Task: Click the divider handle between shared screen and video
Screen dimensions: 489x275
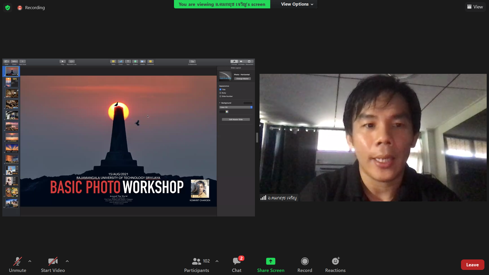Action: [x=257, y=137]
